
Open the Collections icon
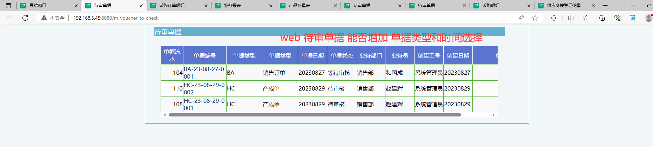tap(602, 18)
